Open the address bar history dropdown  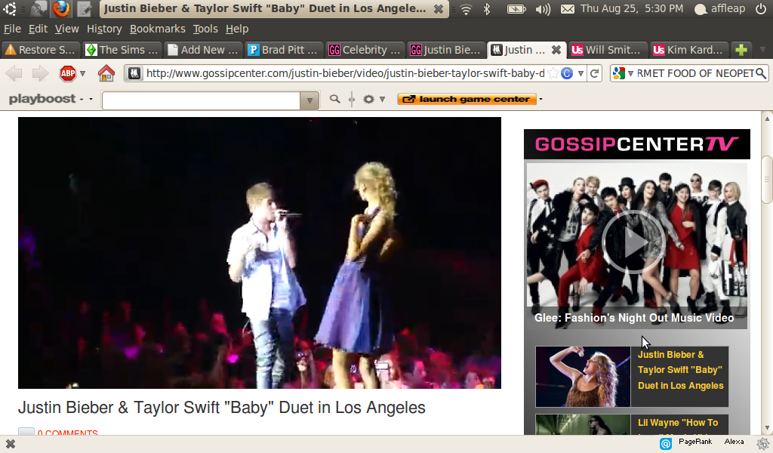click(x=581, y=73)
